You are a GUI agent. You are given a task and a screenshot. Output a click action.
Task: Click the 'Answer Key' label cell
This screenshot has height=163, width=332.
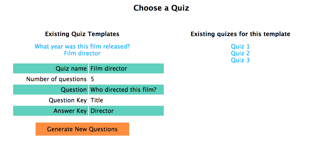coord(51,111)
